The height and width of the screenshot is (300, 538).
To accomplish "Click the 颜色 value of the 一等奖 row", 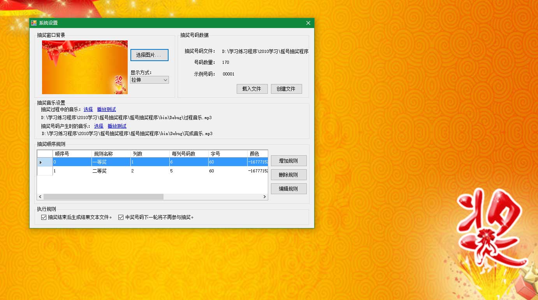I will tap(257, 162).
